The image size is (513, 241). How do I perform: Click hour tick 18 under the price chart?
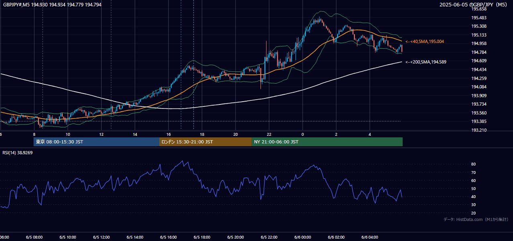coord(202,134)
